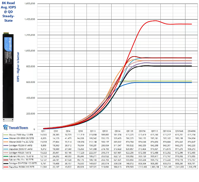Click Micron 7500 Max QD2 value 28,585

(56, 135)
